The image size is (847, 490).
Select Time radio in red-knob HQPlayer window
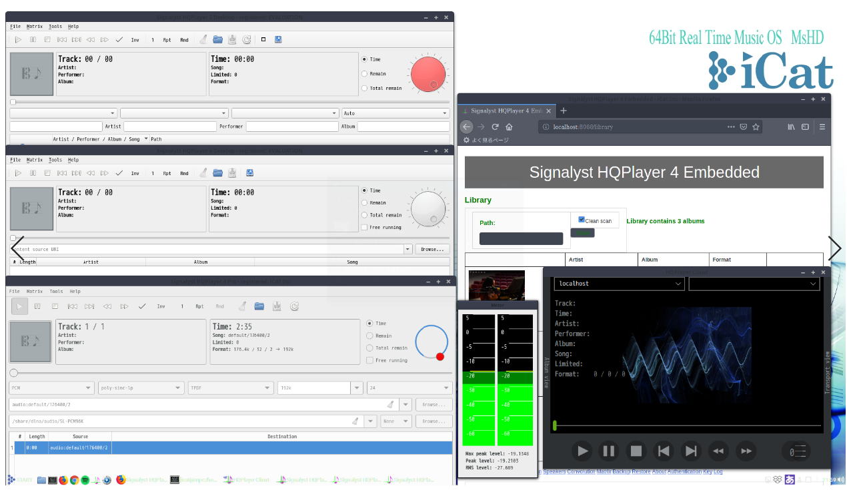364,59
